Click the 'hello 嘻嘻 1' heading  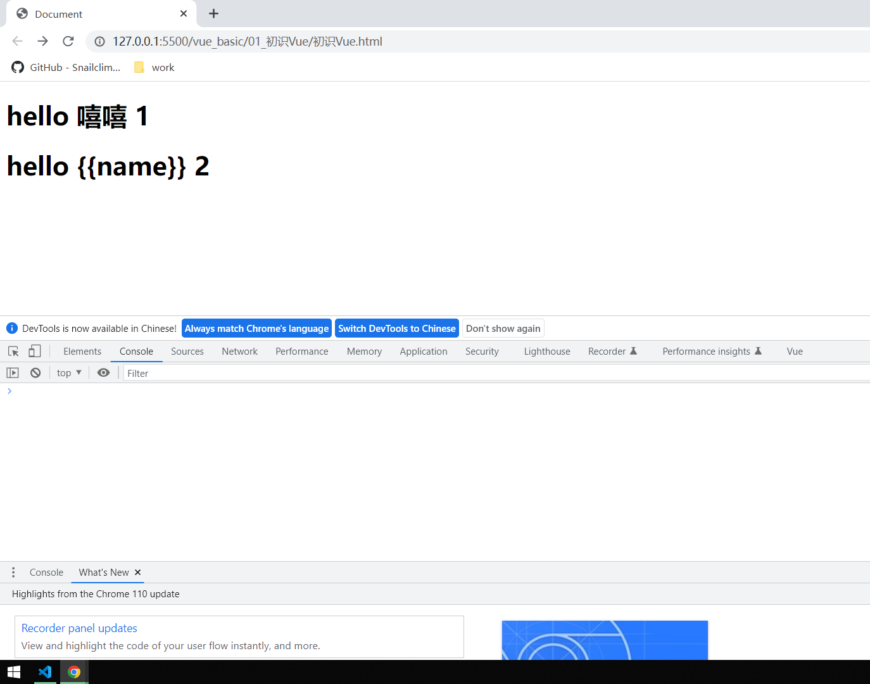[x=78, y=117]
